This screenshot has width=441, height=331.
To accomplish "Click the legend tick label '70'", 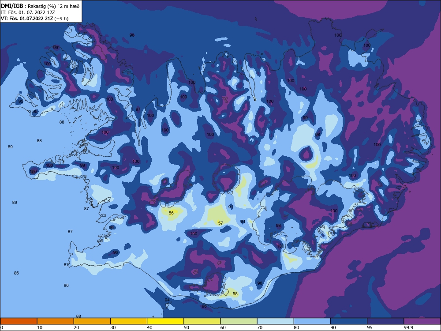I will (260, 327).
